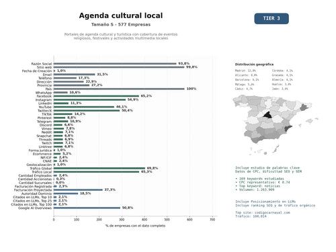Click the 'Alicante' percentage entry
This screenshot has width=336, height=252.
coord(246,75)
